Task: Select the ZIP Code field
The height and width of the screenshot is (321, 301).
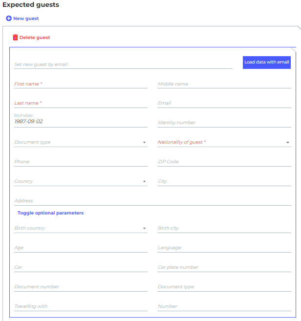Action: point(224,162)
